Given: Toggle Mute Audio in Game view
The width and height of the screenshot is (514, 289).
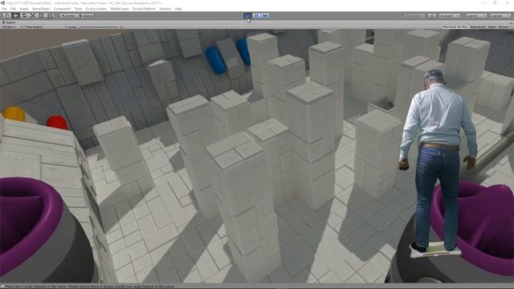Looking at the screenshot, I should click(478, 26).
